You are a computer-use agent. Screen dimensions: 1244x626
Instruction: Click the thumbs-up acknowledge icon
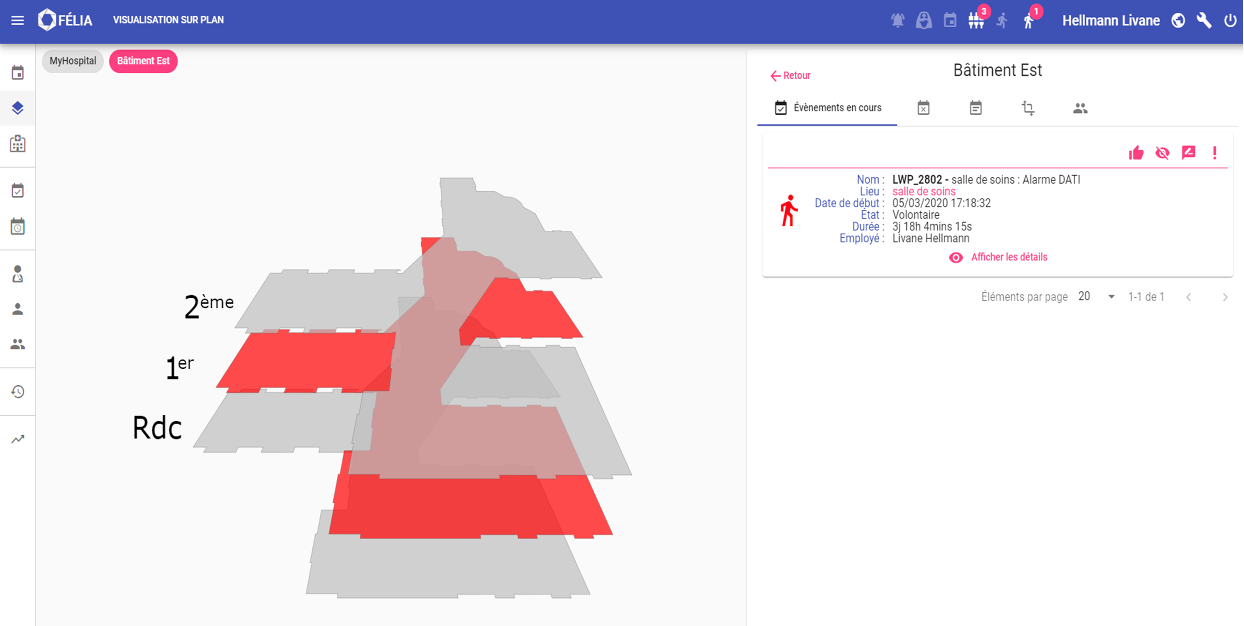[1136, 153]
